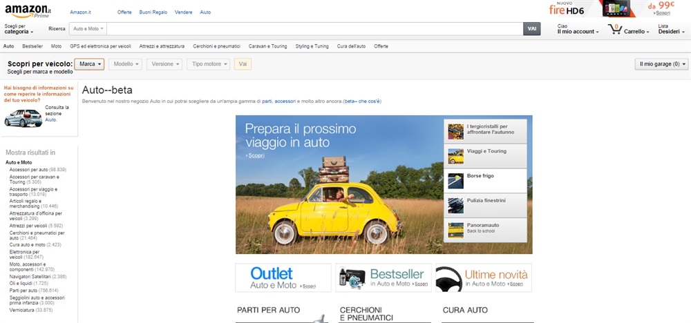
Task: Select Accessori per auto category
Action: 38,169
